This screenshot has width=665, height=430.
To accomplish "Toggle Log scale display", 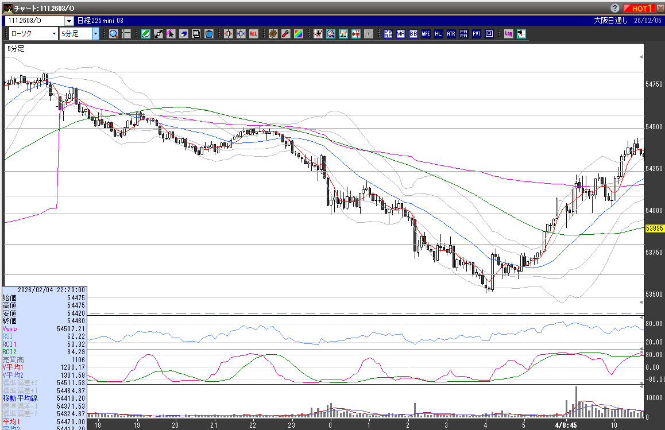I will point(508,34).
